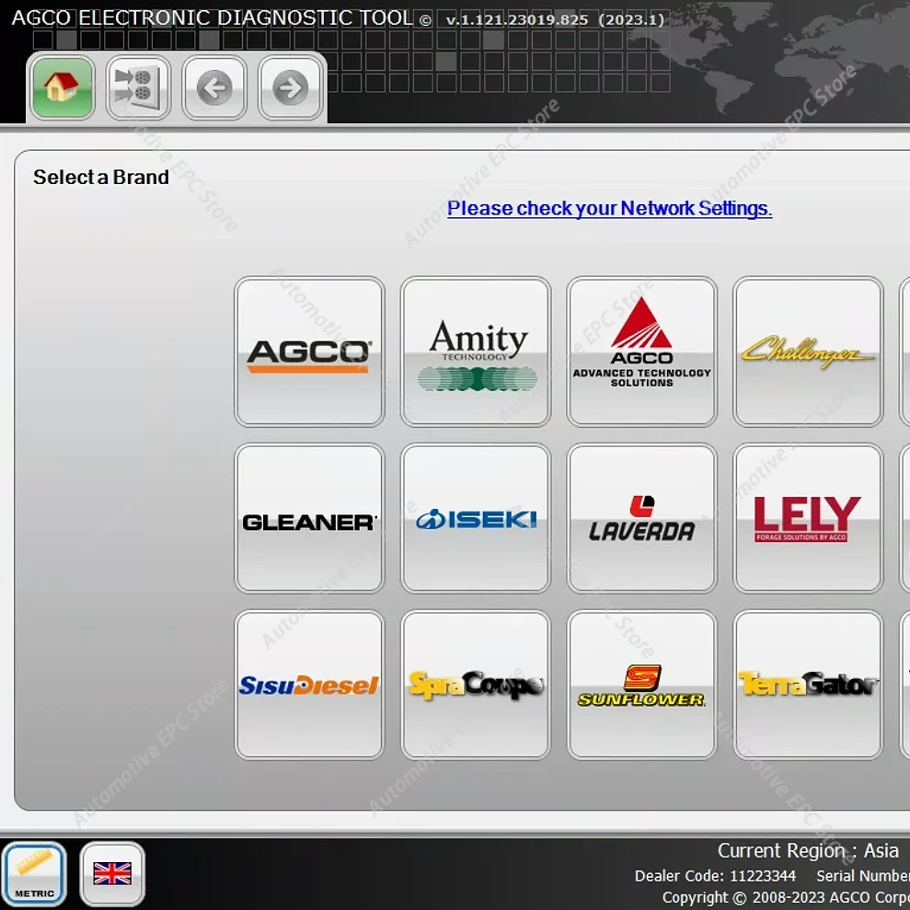Go back with the left arrow button
910x910 pixels.
214,88
